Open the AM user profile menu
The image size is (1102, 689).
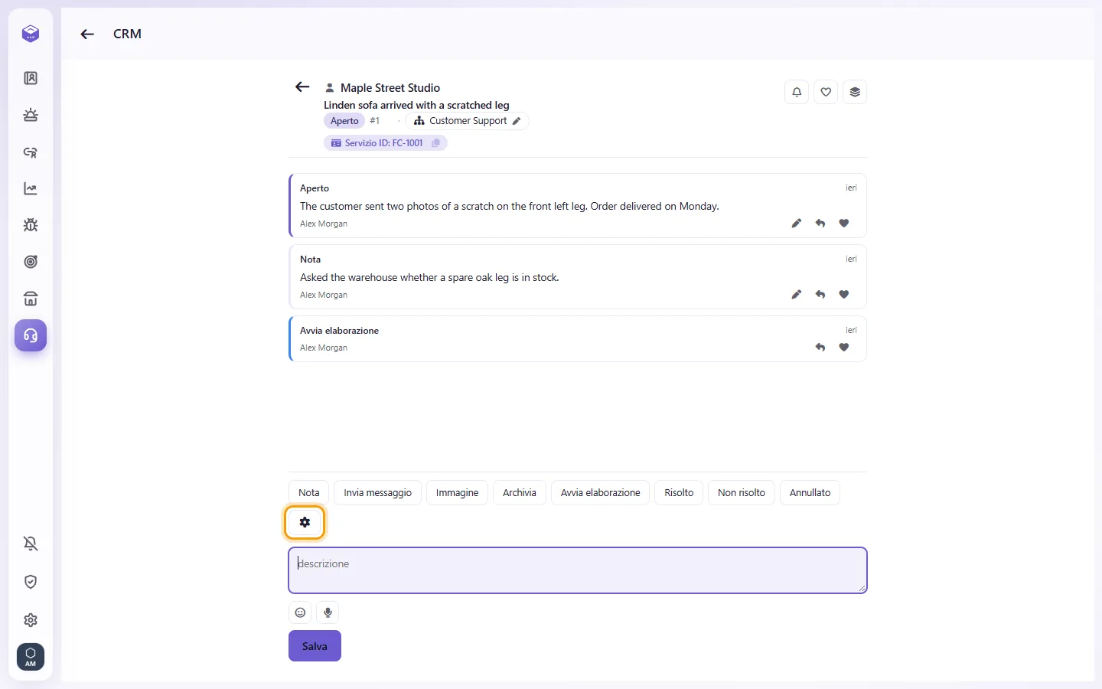[31, 657]
